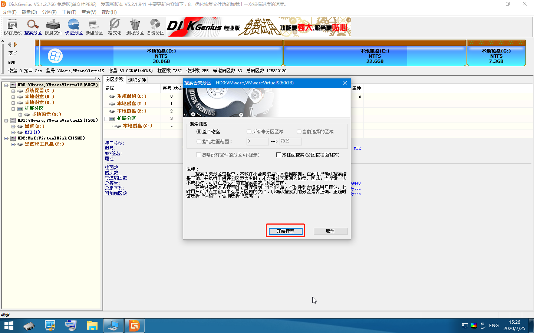Click the end cylinder field showing 7832
This screenshot has height=333, width=534.
[x=291, y=141]
